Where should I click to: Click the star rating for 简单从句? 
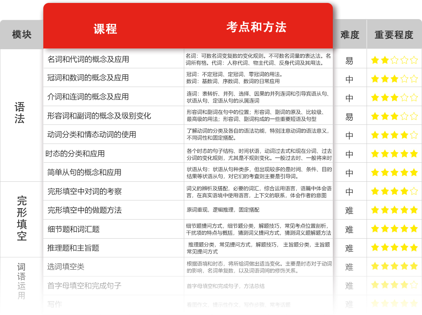(x=394, y=172)
